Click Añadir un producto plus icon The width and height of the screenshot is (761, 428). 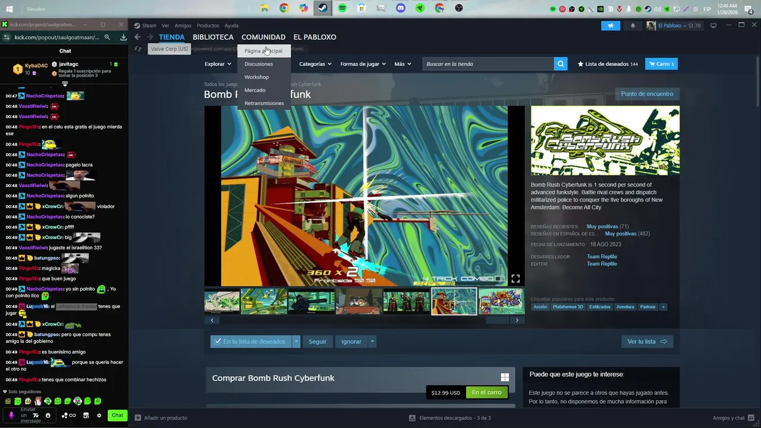138,418
